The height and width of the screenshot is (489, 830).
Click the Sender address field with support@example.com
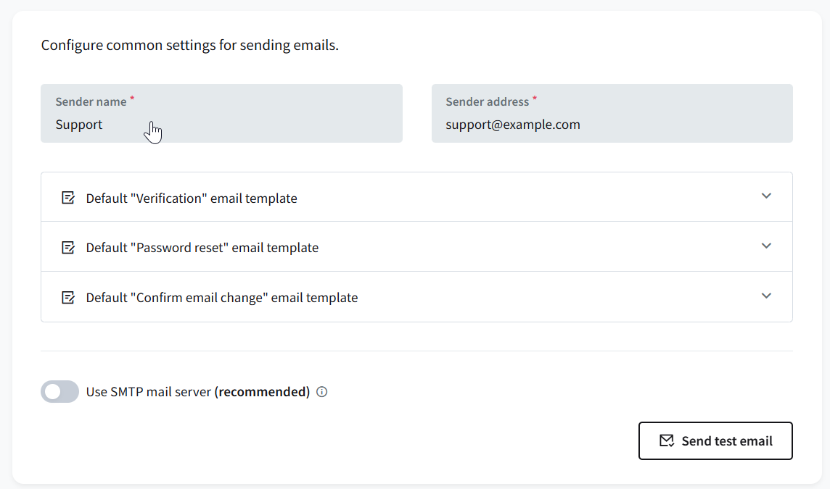612,125
